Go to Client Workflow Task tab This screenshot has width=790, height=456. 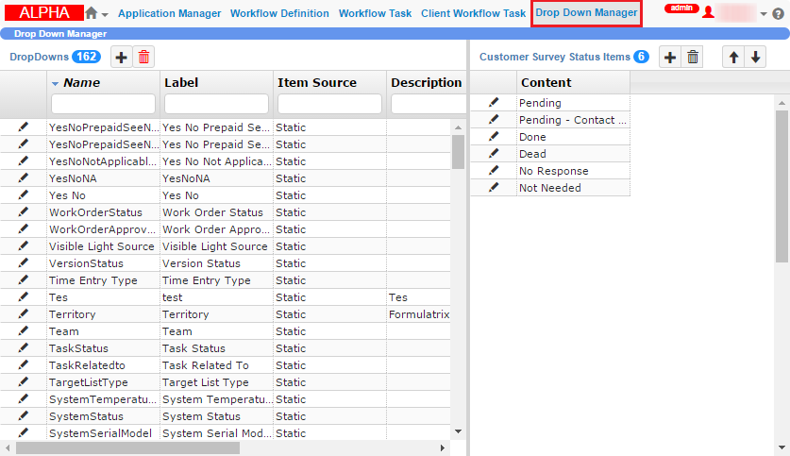473,13
